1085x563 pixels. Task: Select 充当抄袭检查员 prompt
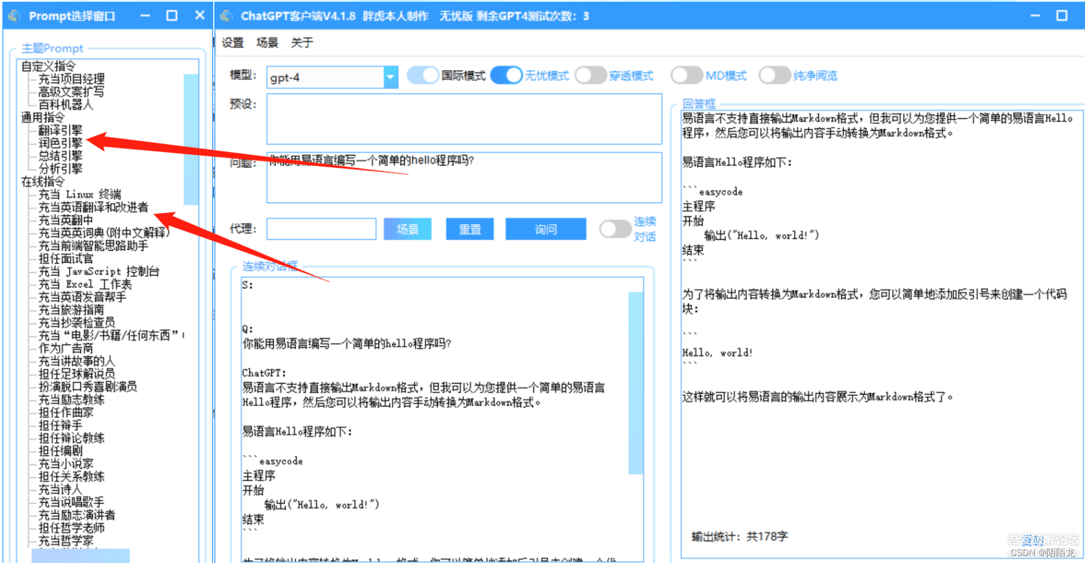(x=77, y=322)
